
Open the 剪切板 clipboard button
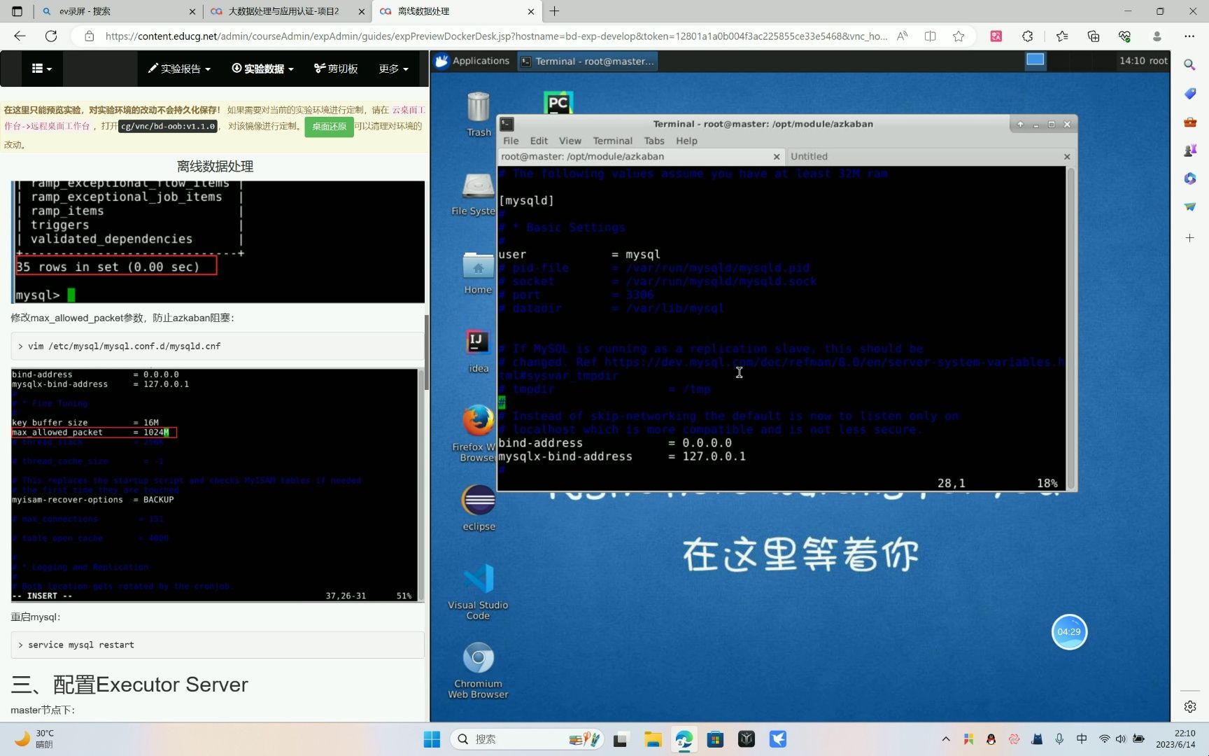336,69
